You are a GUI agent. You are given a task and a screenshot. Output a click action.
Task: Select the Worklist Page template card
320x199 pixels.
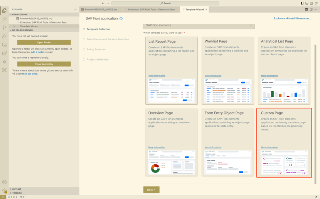click(228, 71)
